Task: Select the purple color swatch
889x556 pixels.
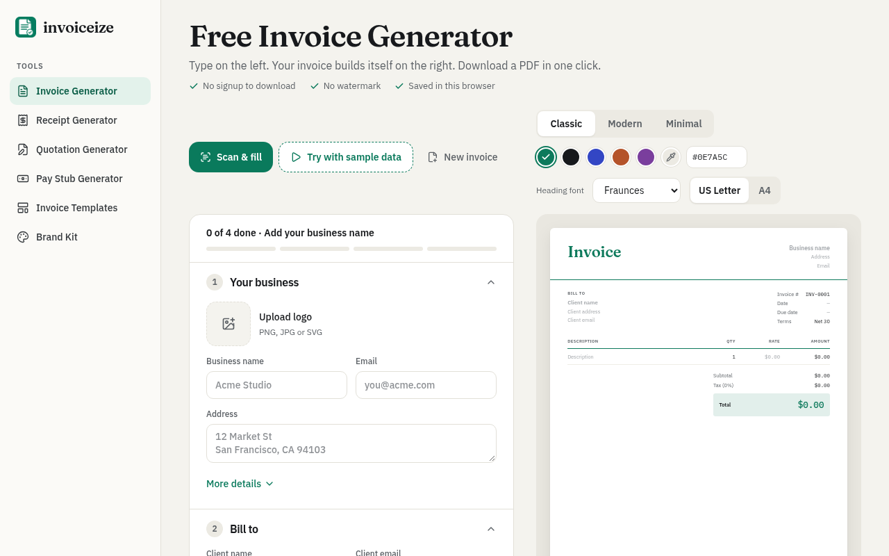Action: [646, 157]
